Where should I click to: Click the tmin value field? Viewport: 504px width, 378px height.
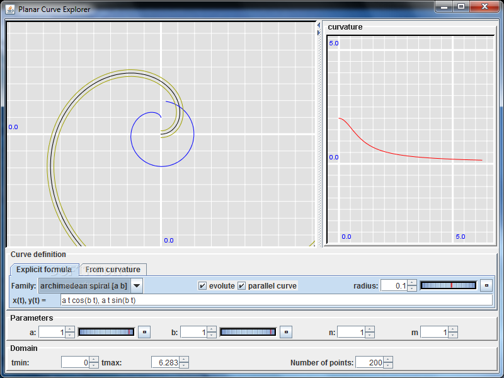75,363
